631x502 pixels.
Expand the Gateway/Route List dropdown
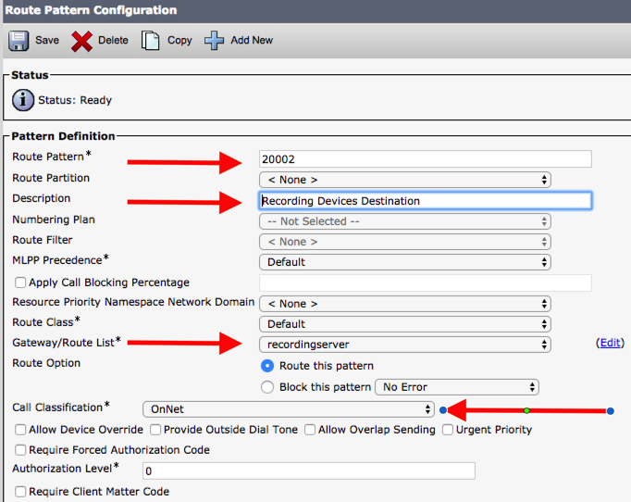pyautogui.click(x=404, y=345)
